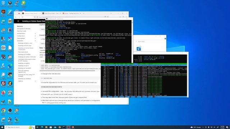Switch to the Installing on Debian Based tab
Viewport: 230px width, 129px height.
31,13
